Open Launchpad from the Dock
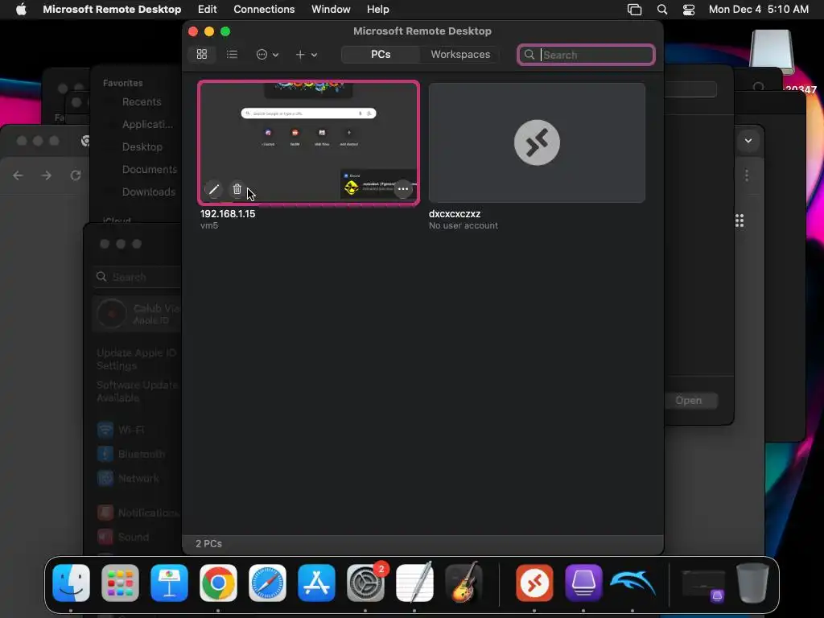824x618 pixels. [x=120, y=583]
